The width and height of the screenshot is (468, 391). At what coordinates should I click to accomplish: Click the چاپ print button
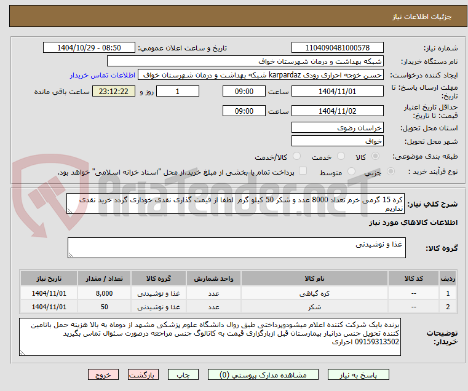tap(183, 374)
